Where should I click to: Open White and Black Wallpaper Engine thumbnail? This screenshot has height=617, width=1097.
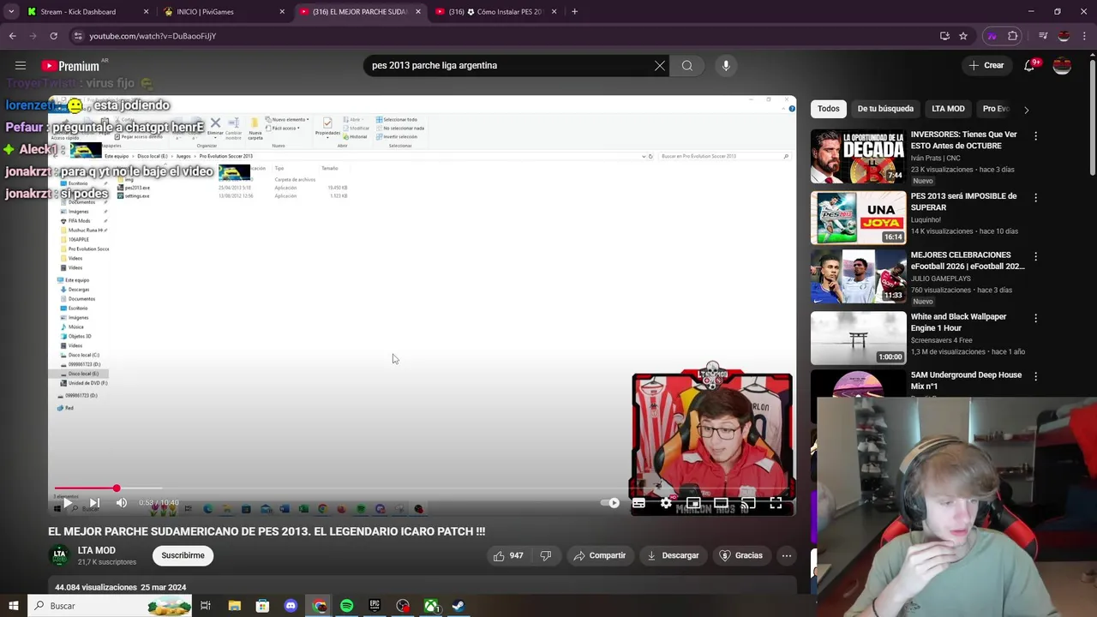858,338
